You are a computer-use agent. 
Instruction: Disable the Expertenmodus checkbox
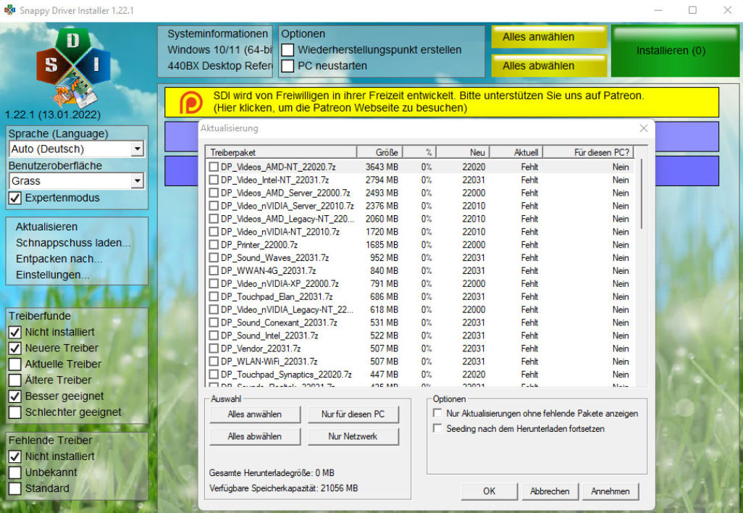15,198
